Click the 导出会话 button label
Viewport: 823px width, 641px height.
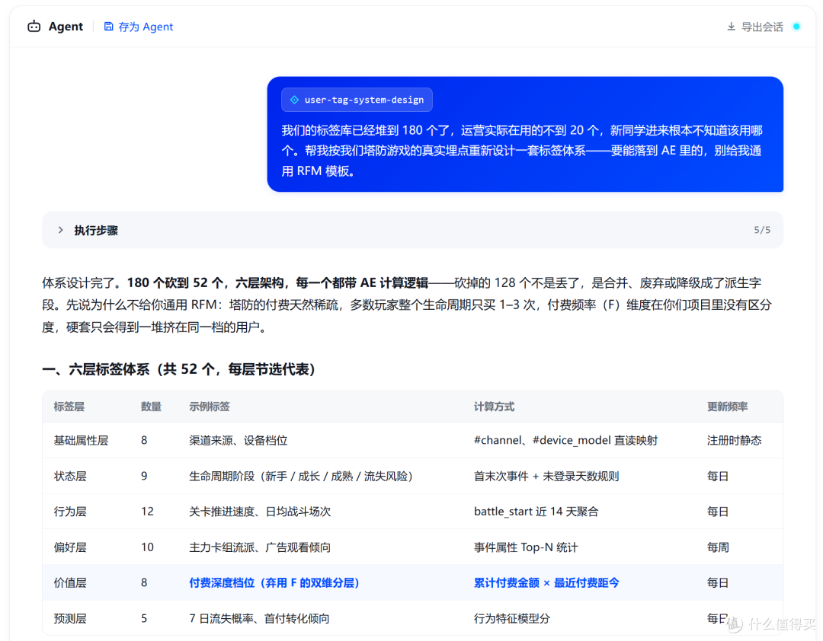tap(761, 27)
